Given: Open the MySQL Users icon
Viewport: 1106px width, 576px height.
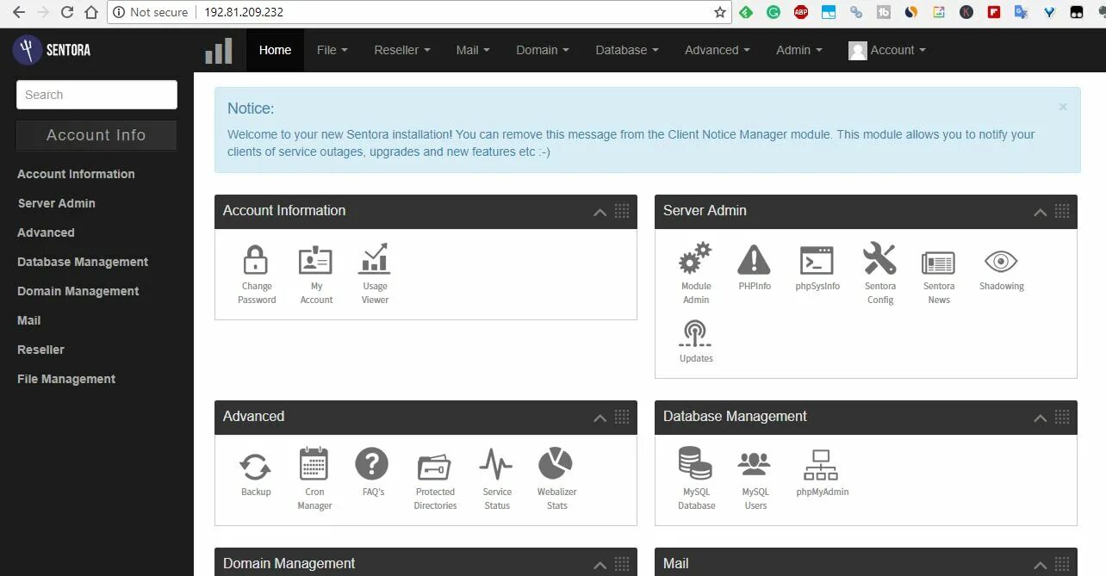Looking at the screenshot, I should point(755,465).
